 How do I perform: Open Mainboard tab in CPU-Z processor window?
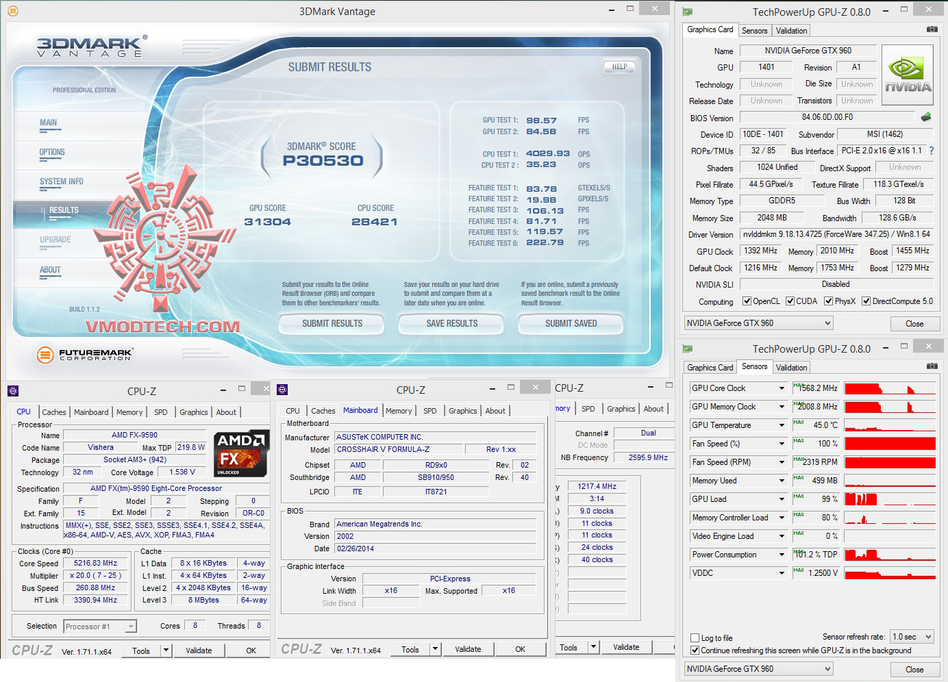[91, 412]
